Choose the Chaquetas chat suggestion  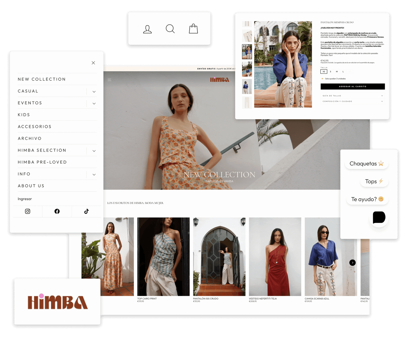367,164
